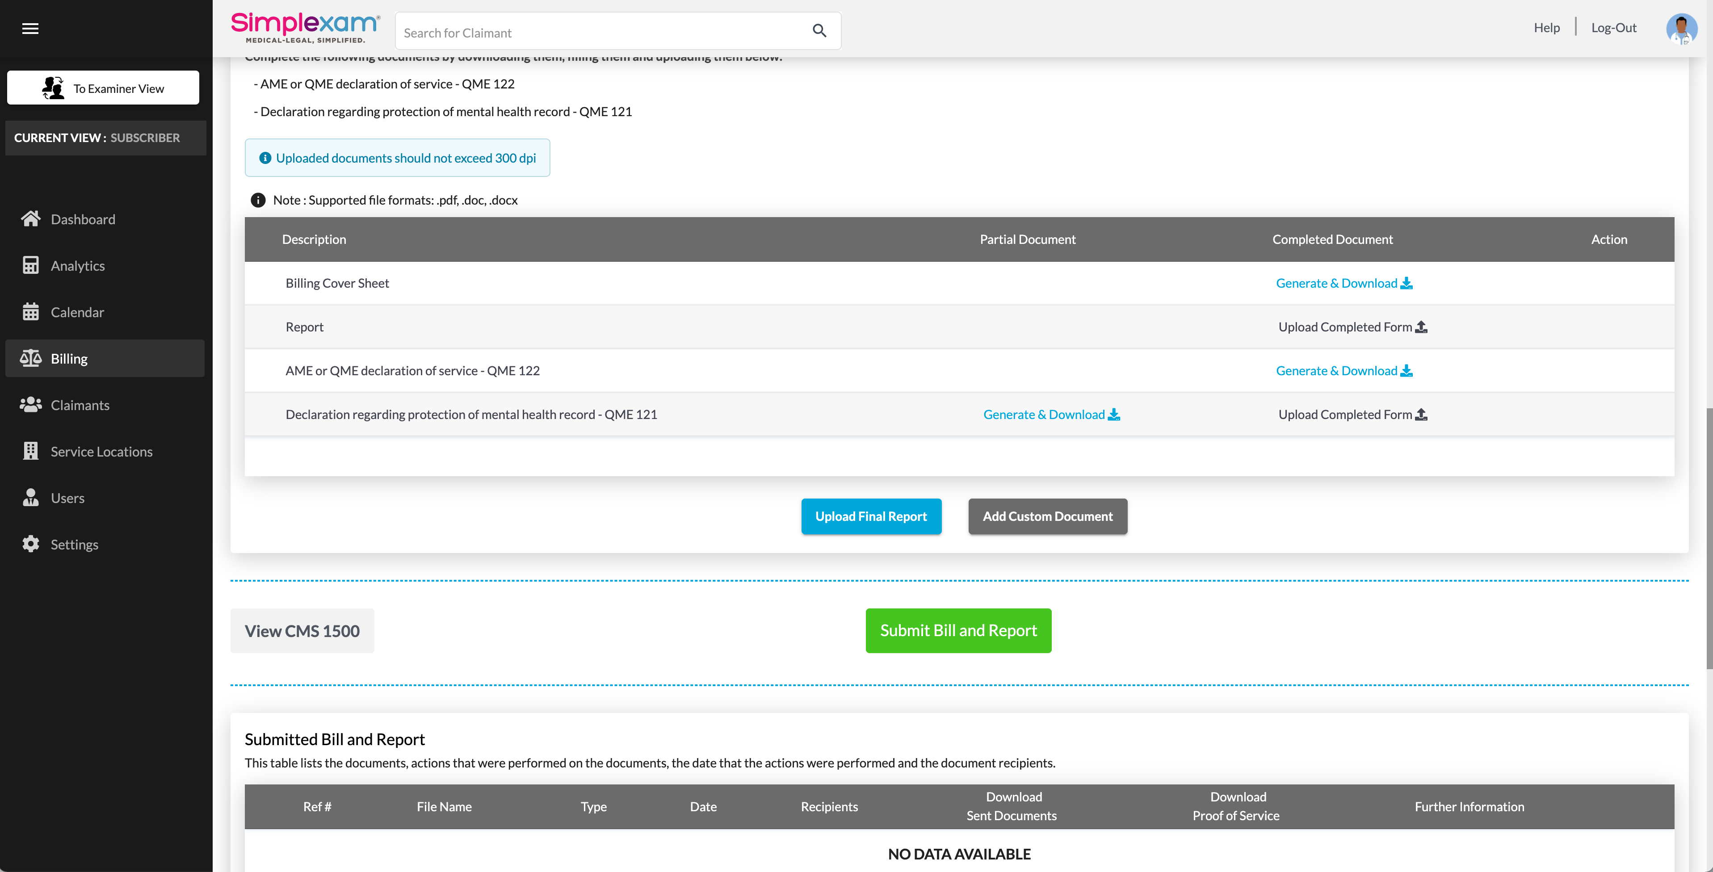The width and height of the screenshot is (1713, 872).
Task: Click Add Custom Document button
Action: [1047, 516]
